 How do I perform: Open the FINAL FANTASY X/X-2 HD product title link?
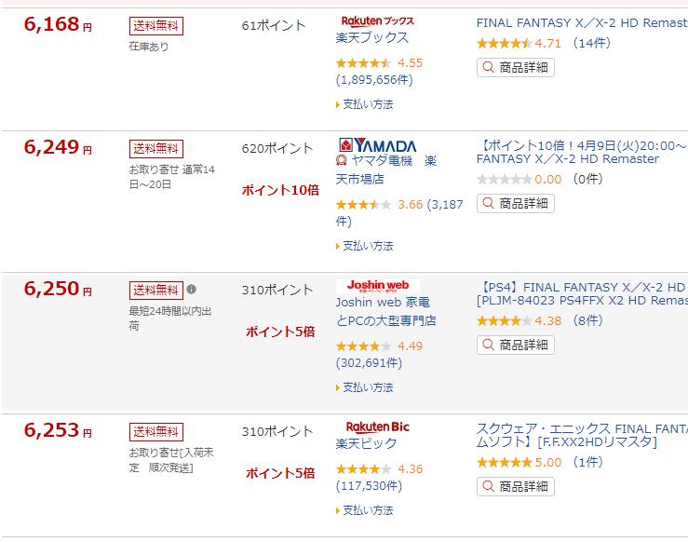tap(582, 23)
